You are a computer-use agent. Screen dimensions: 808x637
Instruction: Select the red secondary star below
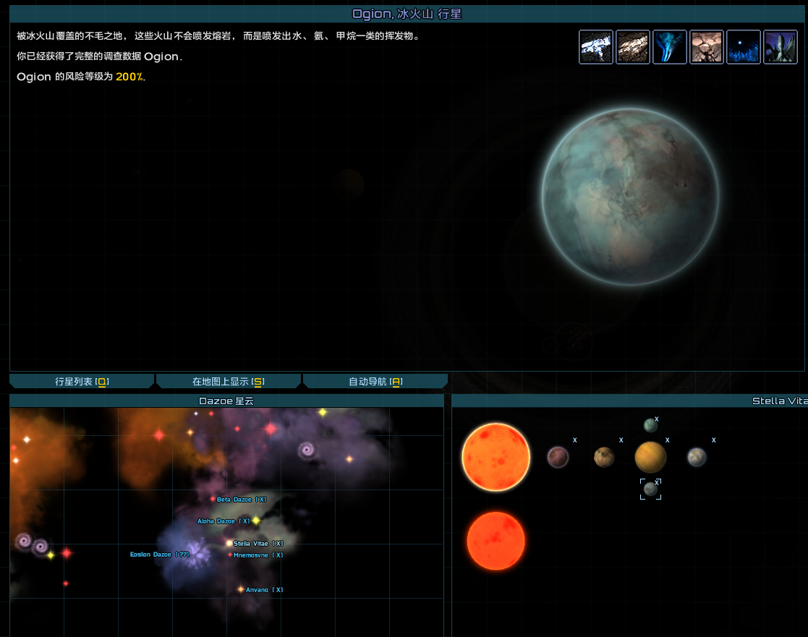496,541
